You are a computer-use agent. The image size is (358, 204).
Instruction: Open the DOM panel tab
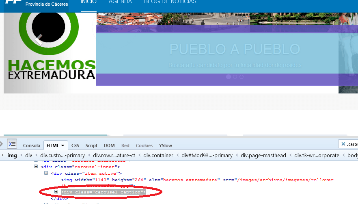[109, 145]
